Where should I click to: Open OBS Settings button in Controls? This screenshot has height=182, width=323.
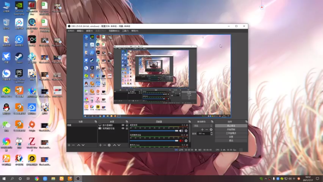click(231, 137)
